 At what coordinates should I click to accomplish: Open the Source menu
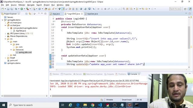[14, 5]
